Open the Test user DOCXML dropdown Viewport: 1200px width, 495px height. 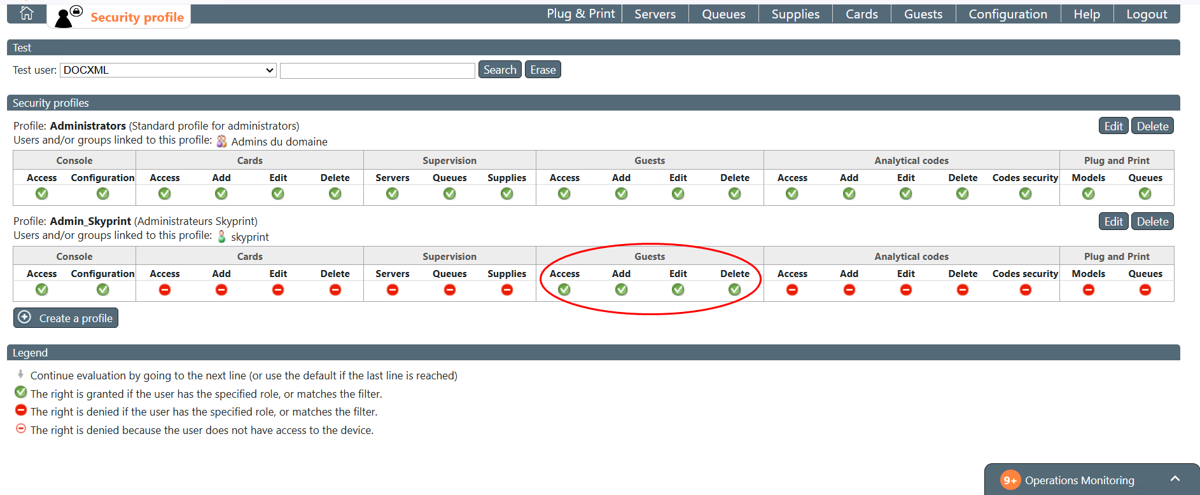pyautogui.click(x=168, y=70)
